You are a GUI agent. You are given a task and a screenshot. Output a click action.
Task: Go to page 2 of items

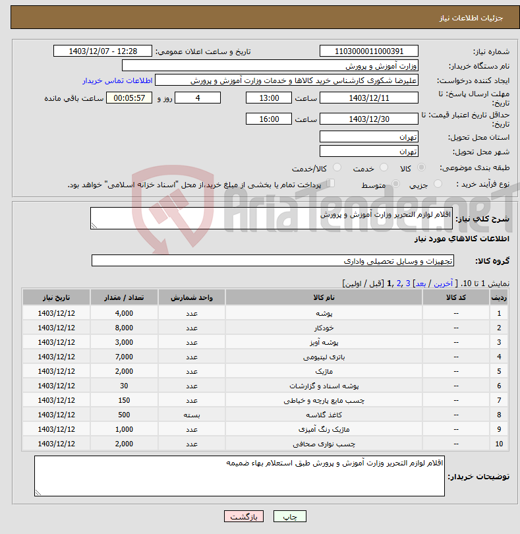click(399, 283)
